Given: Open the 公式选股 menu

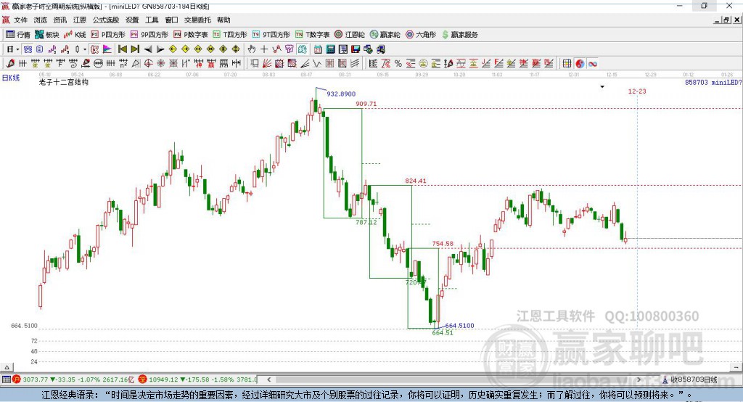Looking at the screenshot, I should (x=106, y=20).
